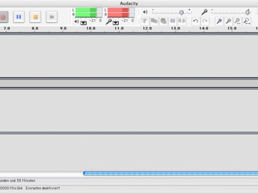Click the green playback level meter
The width and height of the screenshot is (258, 194).
point(88,12)
